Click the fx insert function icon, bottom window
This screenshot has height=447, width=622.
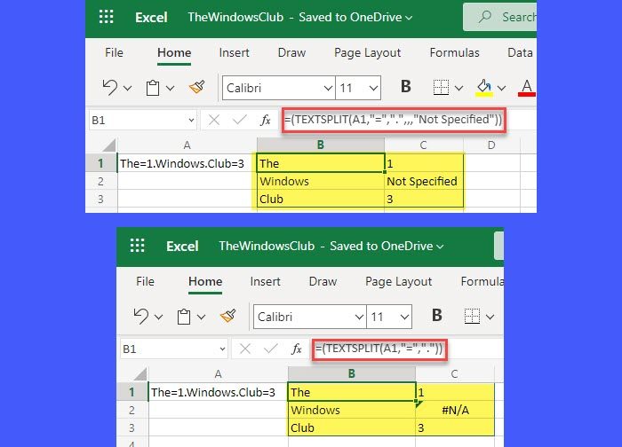click(x=296, y=349)
